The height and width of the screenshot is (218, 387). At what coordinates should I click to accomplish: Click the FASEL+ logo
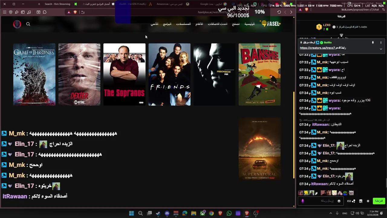tap(271, 24)
